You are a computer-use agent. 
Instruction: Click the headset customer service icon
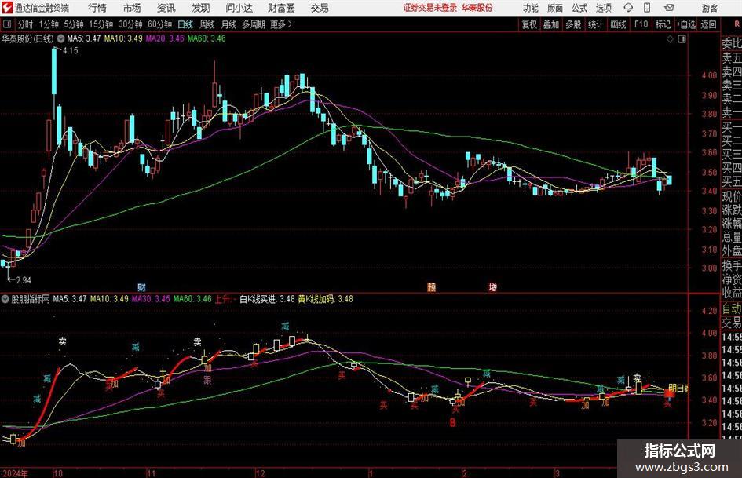[x=628, y=8]
